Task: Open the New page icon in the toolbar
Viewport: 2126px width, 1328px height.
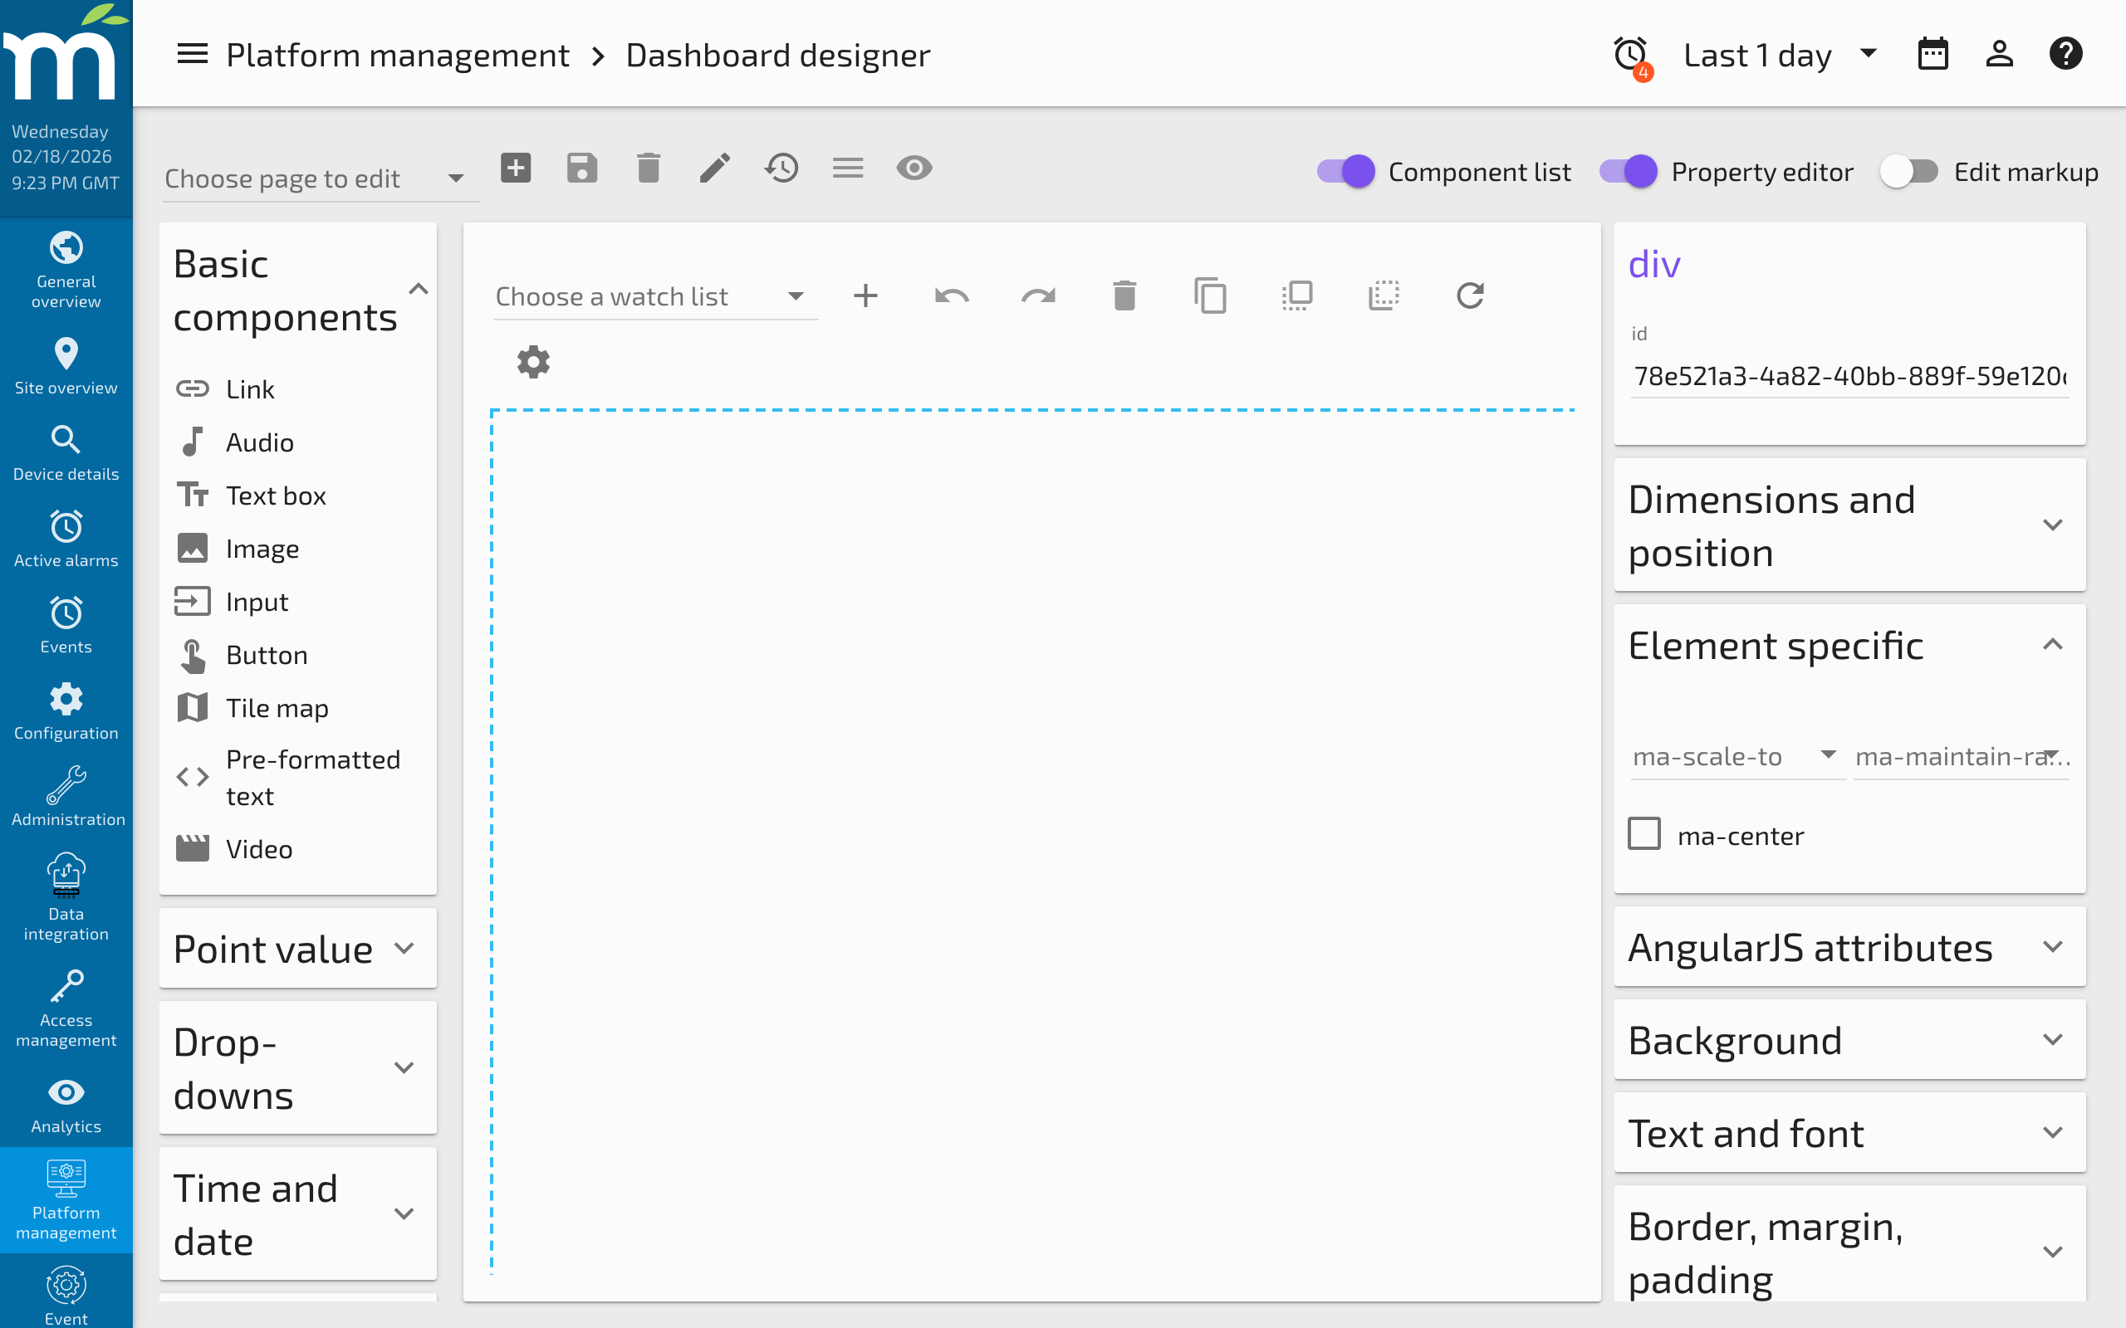Action: (516, 168)
